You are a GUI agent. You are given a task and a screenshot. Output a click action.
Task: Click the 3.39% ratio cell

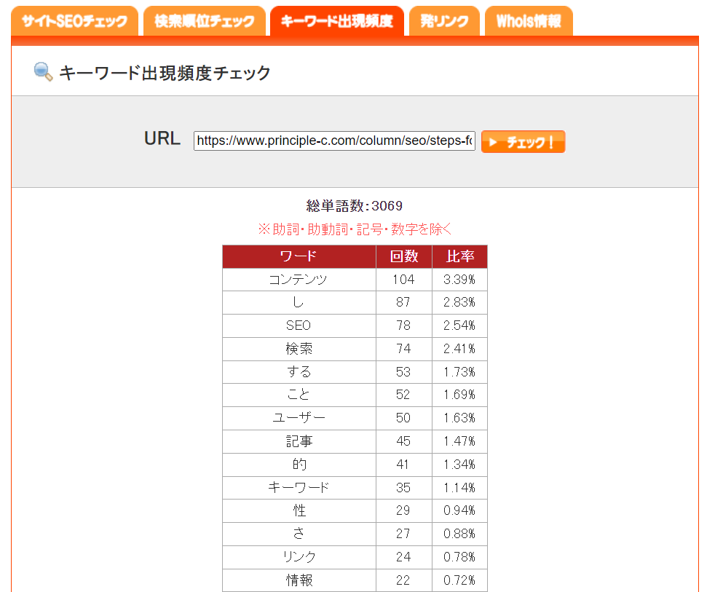pos(459,280)
